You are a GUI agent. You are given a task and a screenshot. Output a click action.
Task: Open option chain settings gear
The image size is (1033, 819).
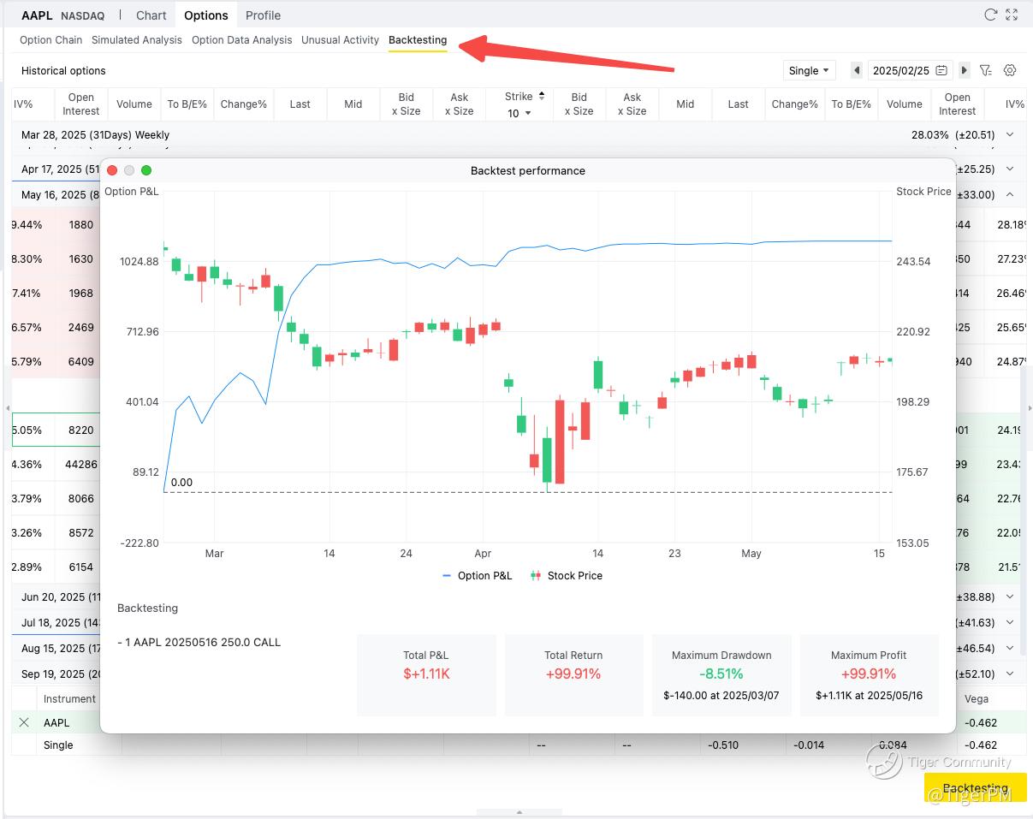pyautogui.click(x=1010, y=70)
